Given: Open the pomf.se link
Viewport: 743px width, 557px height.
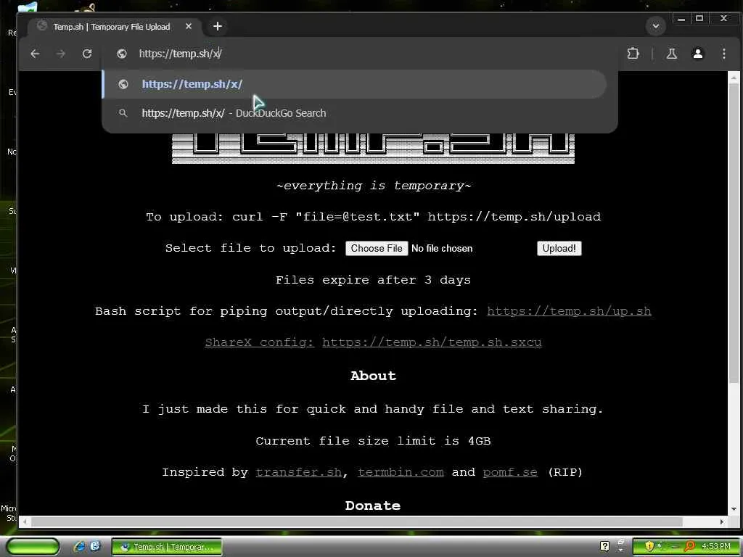Looking at the screenshot, I should click(x=510, y=472).
